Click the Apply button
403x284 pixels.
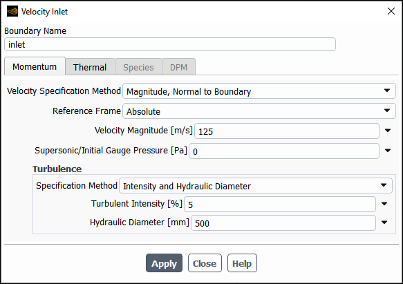pyautogui.click(x=164, y=263)
